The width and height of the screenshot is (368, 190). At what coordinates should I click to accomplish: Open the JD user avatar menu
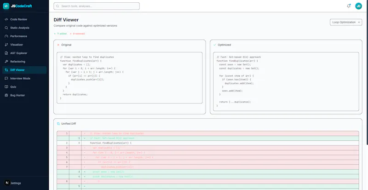pyautogui.click(x=358, y=6)
